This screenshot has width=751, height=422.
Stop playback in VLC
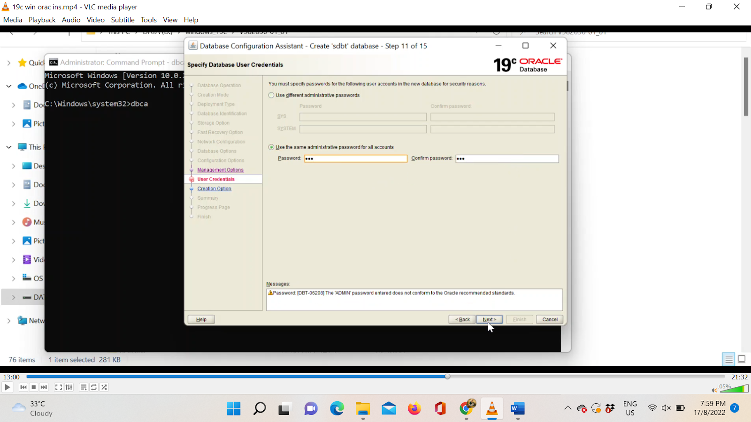coord(33,387)
